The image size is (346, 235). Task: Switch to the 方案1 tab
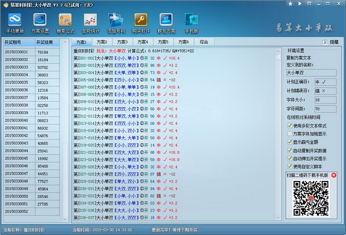point(82,42)
